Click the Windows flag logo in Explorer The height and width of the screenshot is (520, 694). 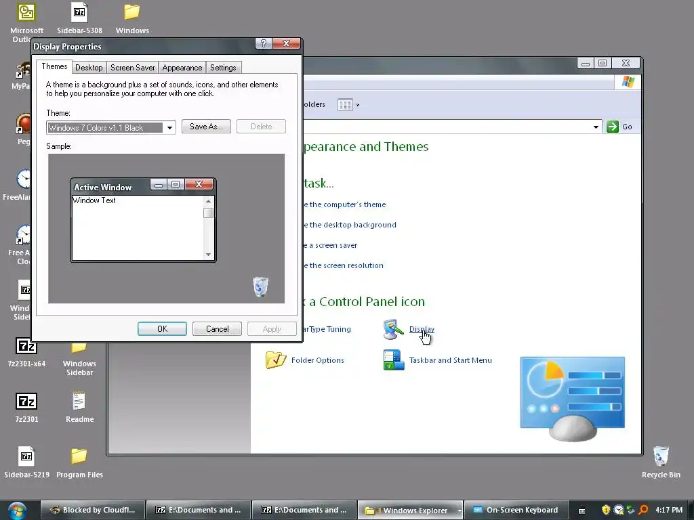click(x=628, y=82)
